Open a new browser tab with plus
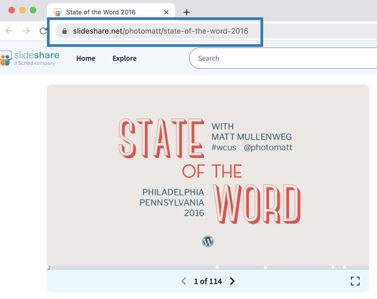The width and height of the screenshot is (377, 299). [x=187, y=12]
